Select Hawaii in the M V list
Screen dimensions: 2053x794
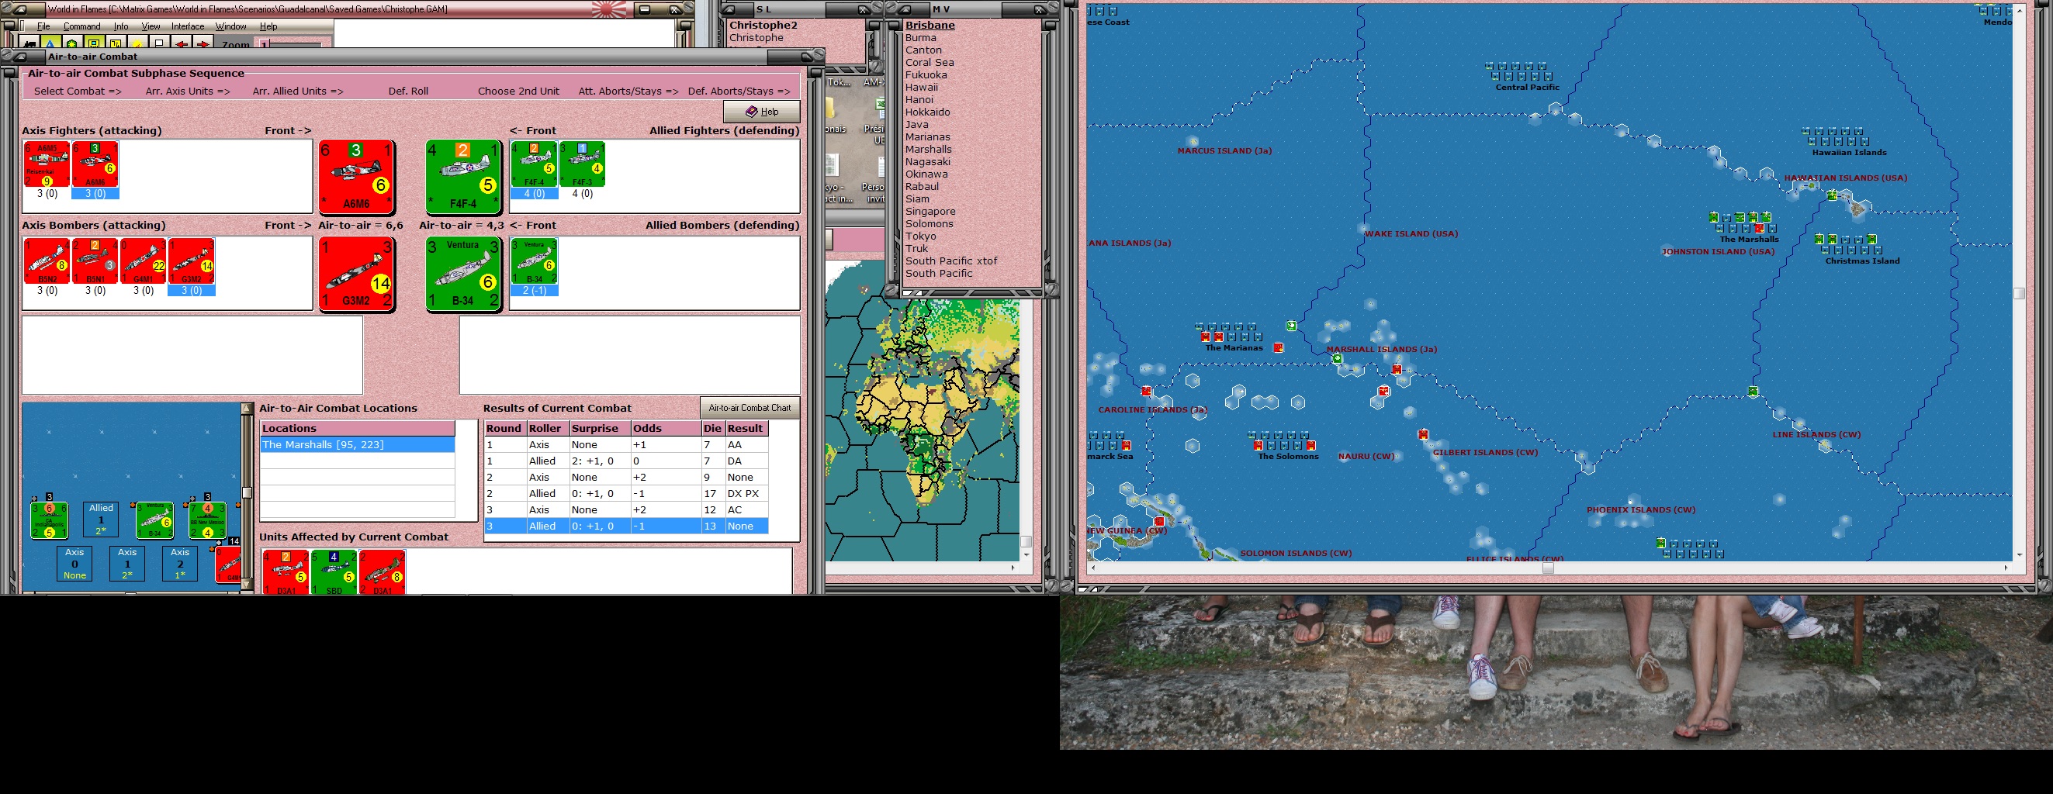921,87
